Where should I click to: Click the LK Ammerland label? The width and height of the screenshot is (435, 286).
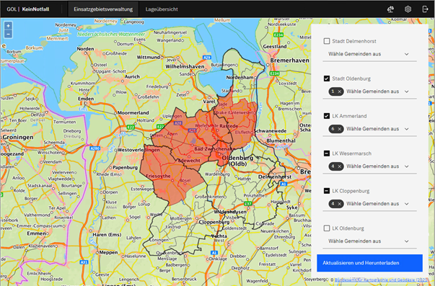(x=349, y=116)
